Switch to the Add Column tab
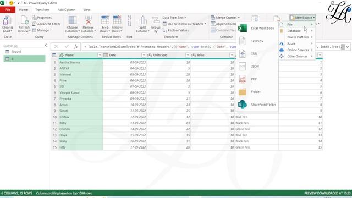The height and width of the screenshot is (198, 352). click(x=67, y=10)
